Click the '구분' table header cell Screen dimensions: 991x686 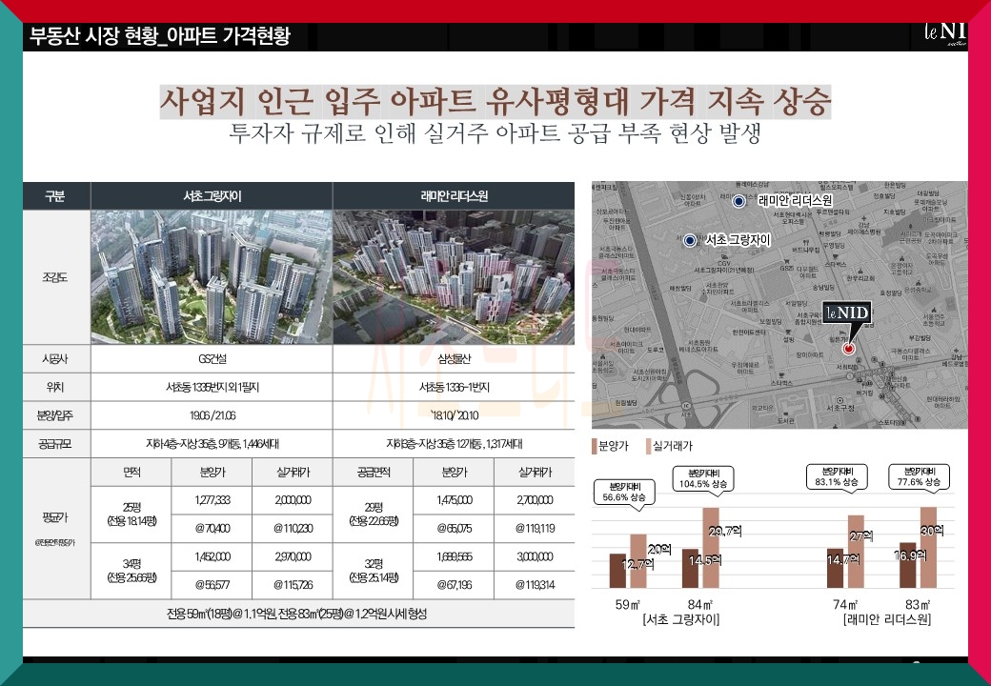coord(56,196)
